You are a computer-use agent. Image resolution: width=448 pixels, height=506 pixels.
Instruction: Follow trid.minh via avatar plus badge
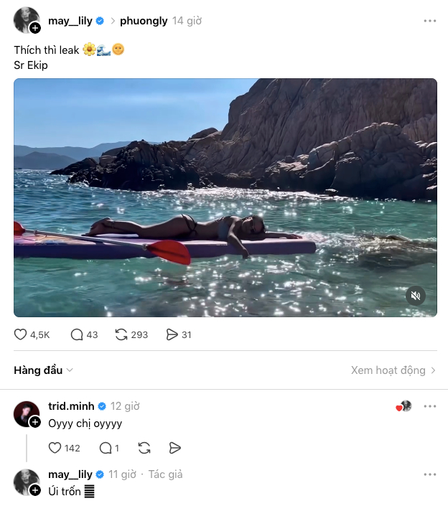pos(35,422)
